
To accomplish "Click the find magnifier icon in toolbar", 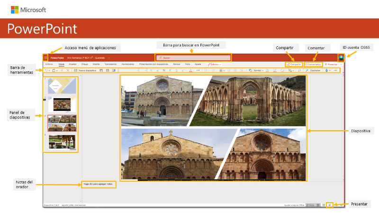I will pos(299,70).
